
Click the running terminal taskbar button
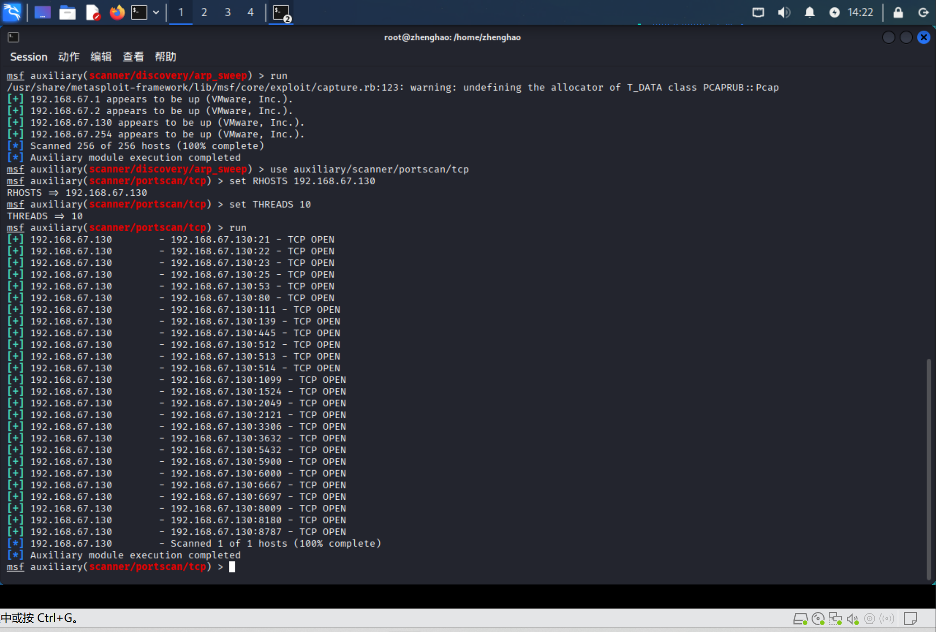[x=281, y=12]
